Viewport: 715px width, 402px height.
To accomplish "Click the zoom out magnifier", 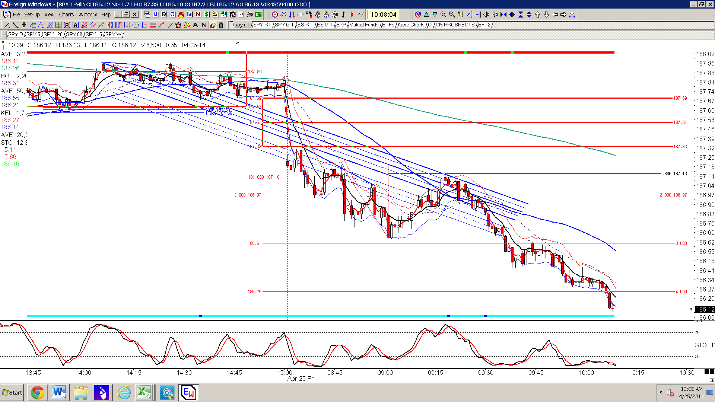I will pos(452,15).
